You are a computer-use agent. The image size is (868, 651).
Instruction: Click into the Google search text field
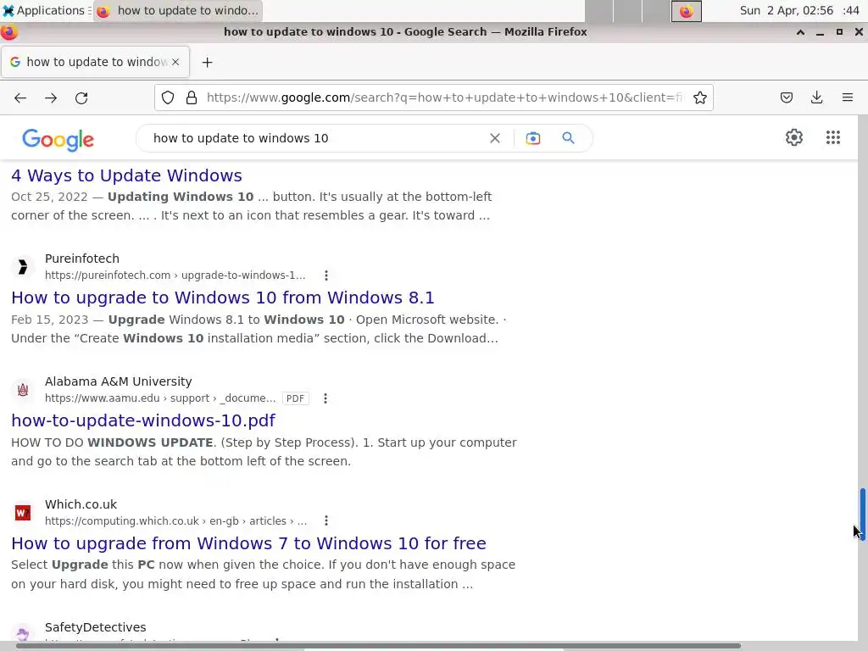tap(315, 138)
